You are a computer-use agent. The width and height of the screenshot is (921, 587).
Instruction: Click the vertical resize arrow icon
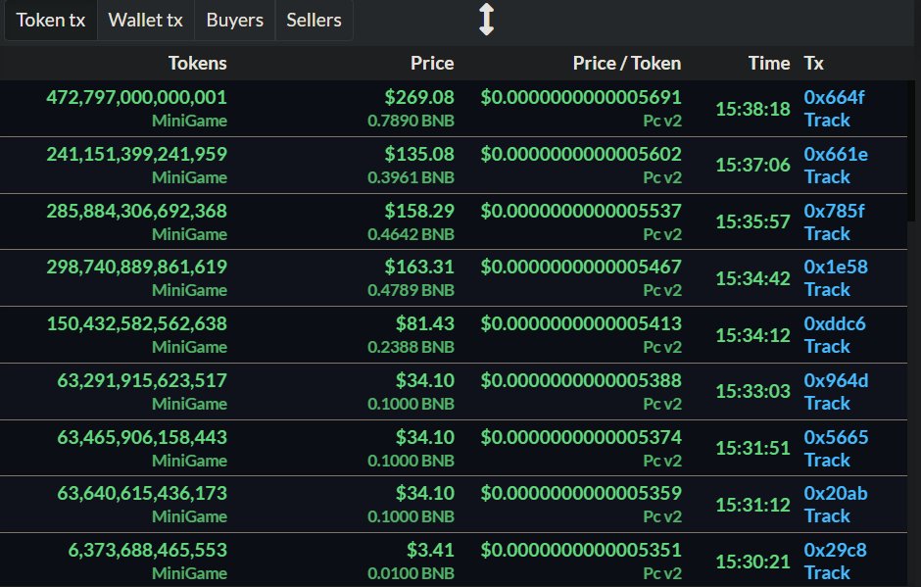click(486, 20)
